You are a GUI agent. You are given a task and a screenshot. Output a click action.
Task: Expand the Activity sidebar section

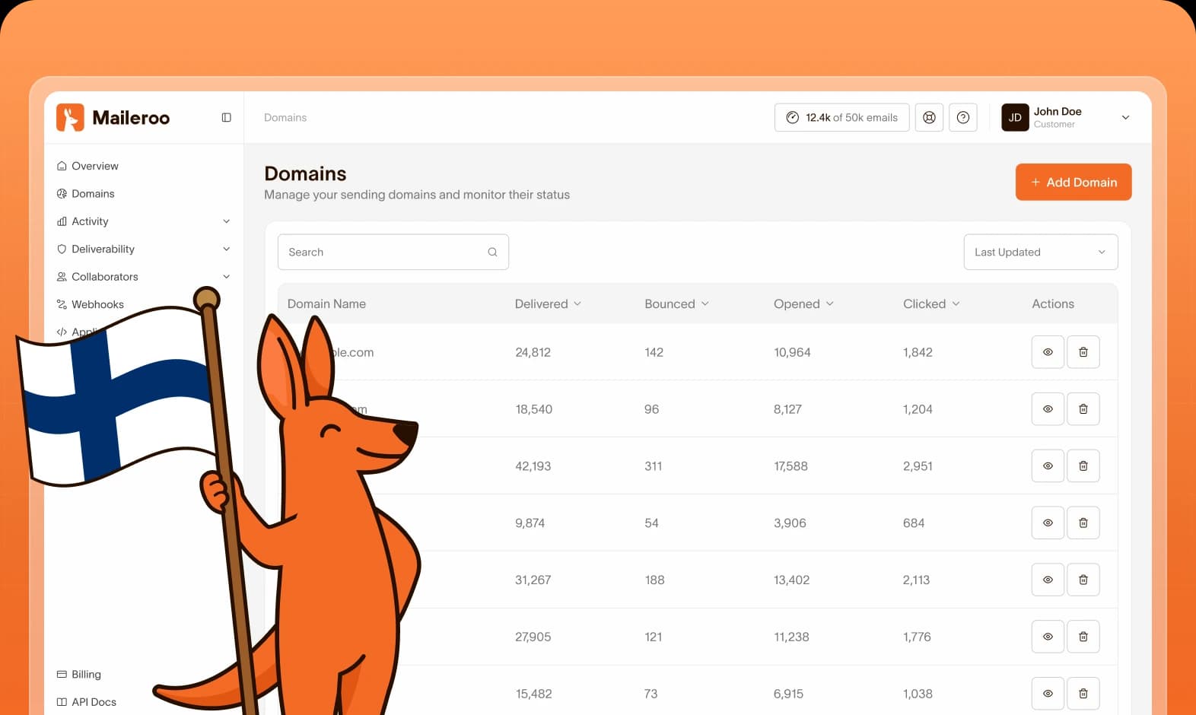click(143, 221)
